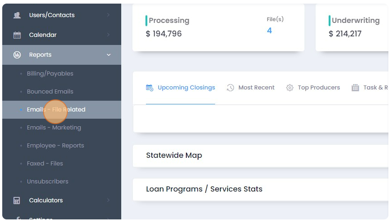This screenshot has width=392, height=223.
Task: Switch to Top Producers tab
Action: (x=313, y=88)
